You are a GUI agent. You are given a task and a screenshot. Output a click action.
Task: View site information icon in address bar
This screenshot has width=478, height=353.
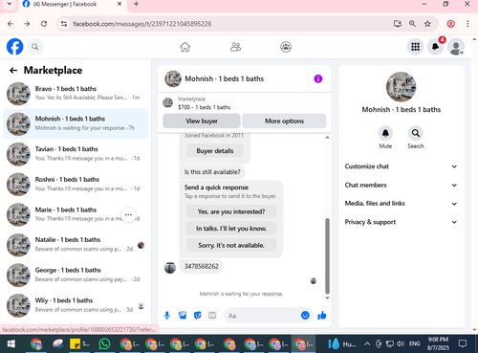click(x=64, y=24)
